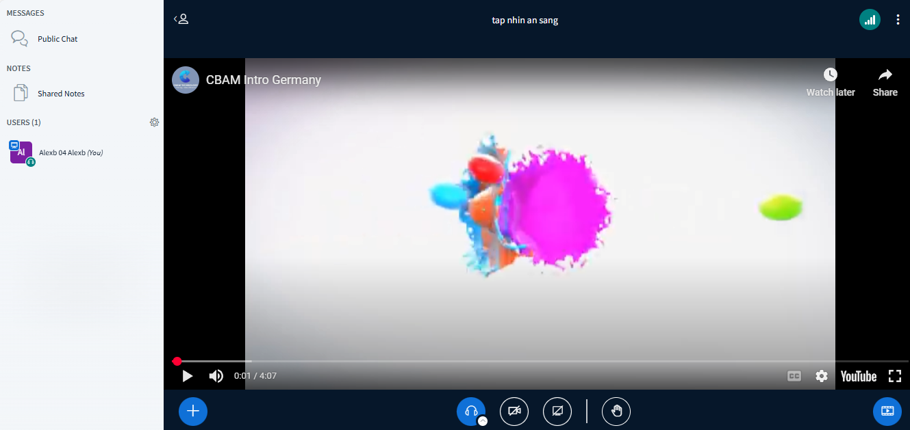Click the presentation restore button
Screen dimensions: 910x430
pyautogui.click(x=887, y=411)
